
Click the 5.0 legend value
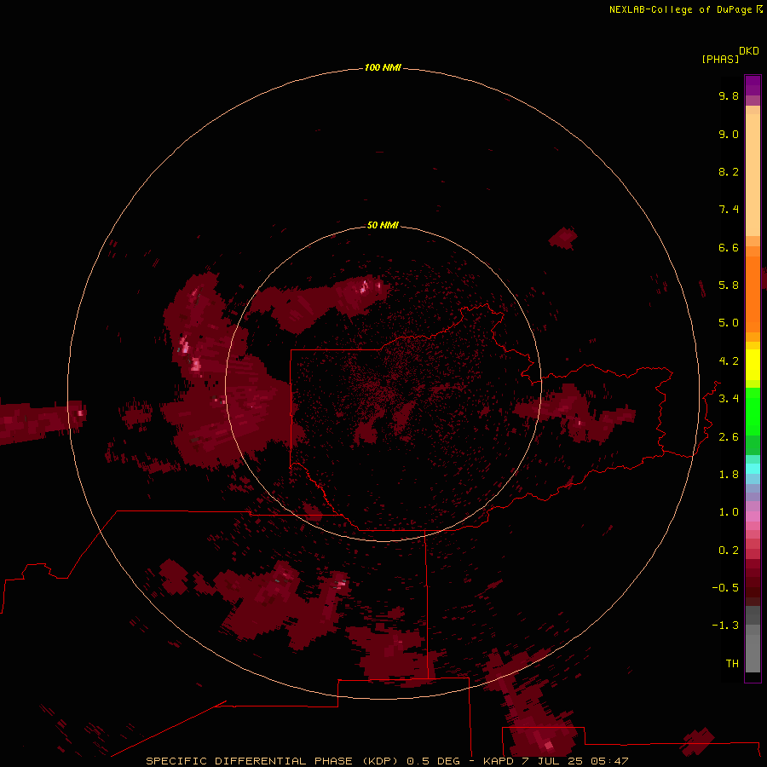tap(729, 323)
